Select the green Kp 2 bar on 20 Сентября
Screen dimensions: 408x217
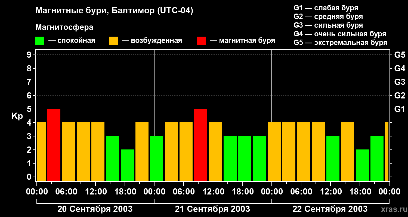click(127, 165)
